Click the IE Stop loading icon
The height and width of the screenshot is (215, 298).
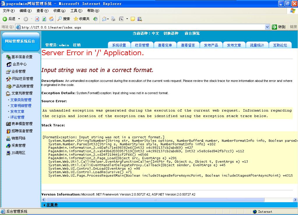point(37,19)
